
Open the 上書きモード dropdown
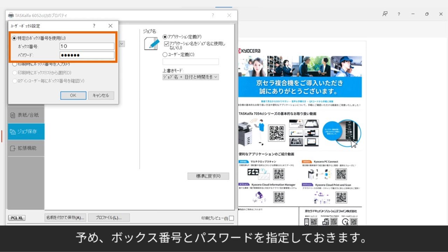point(191,77)
